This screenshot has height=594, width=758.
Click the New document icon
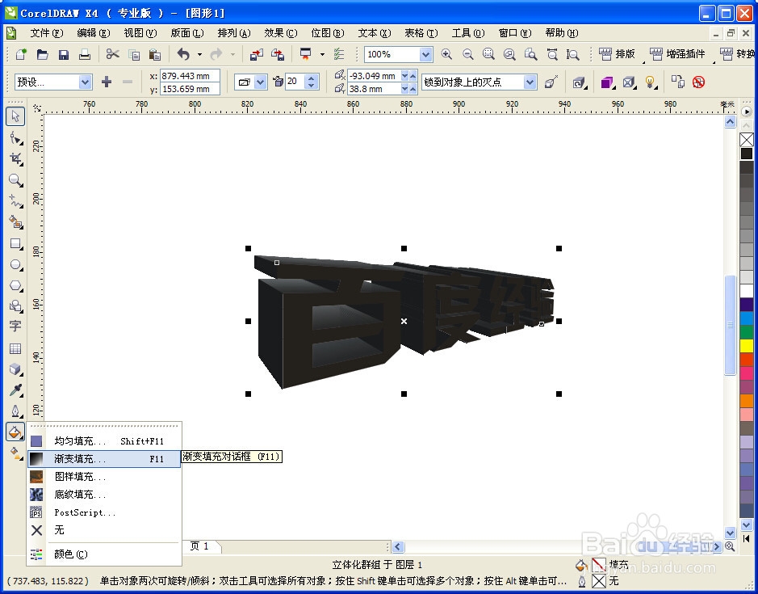coord(21,54)
